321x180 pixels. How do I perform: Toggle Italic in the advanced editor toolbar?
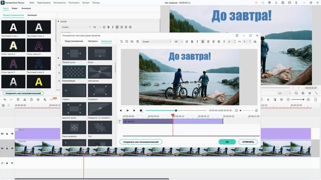tap(197, 41)
